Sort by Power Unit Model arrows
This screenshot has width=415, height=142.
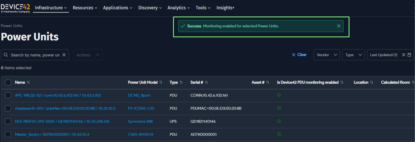(161, 82)
